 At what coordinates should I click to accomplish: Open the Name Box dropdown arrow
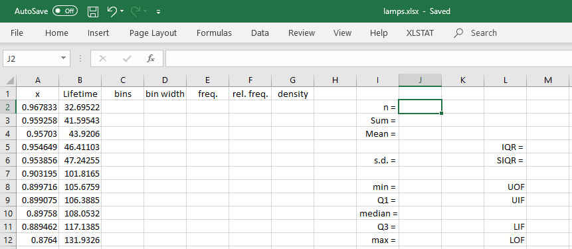pyautogui.click(x=64, y=58)
